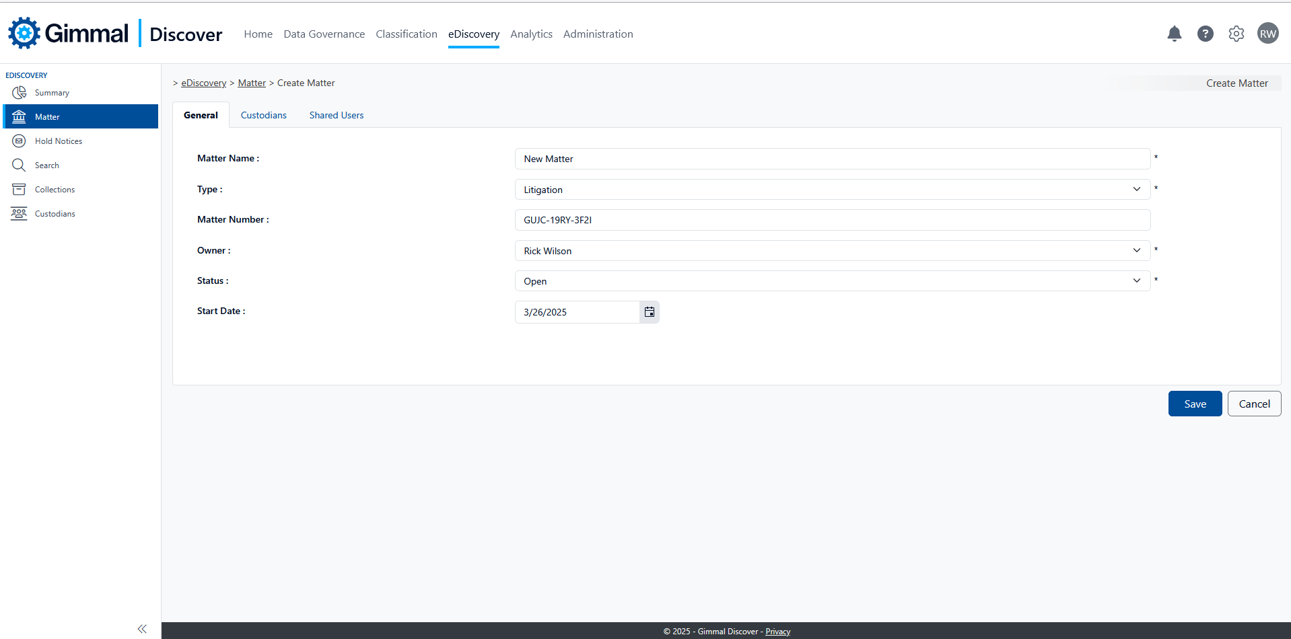The width and height of the screenshot is (1291, 639).
Task: Expand the Status dropdown showing Open
Action: [x=832, y=281]
